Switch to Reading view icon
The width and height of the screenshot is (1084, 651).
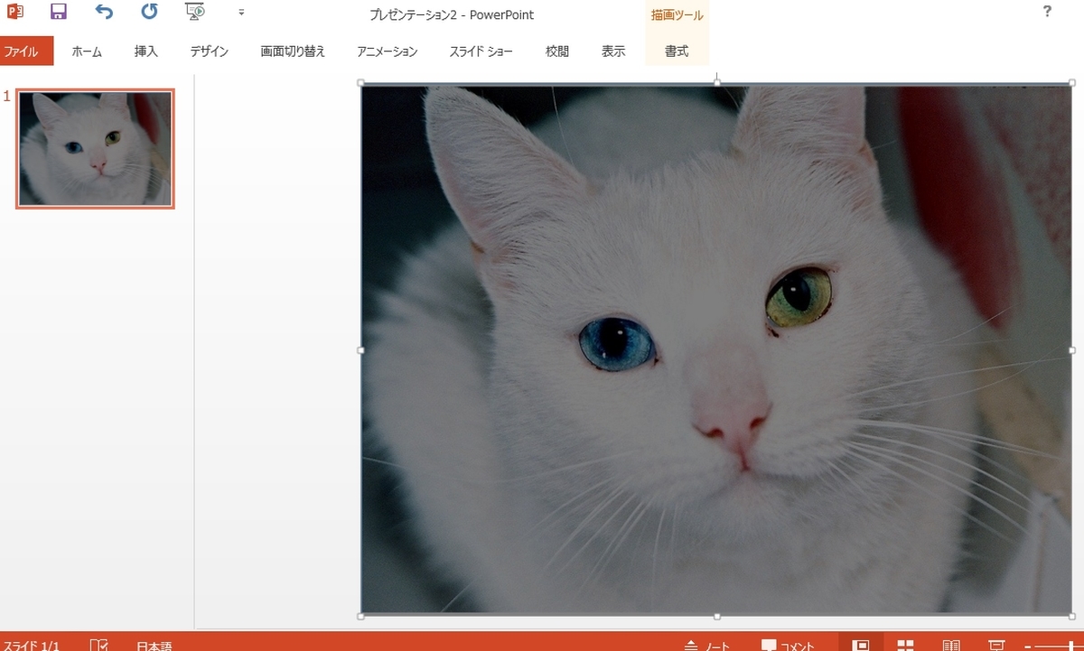point(951,645)
